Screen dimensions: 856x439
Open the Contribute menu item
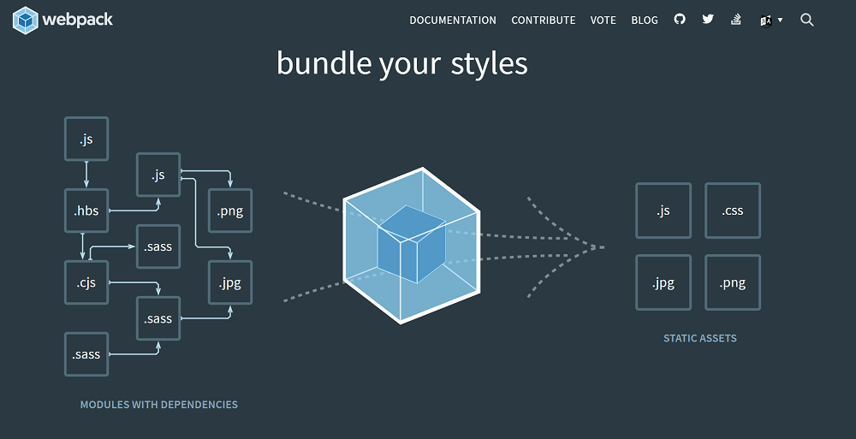pyautogui.click(x=544, y=21)
